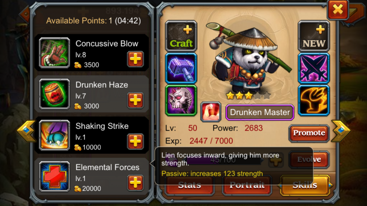Image resolution: width=367 pixels, height=206 pixels.
Task: Upgrade Elemental Forces with plus button
Action: click(135, 182)
